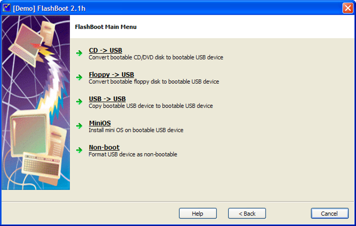
Task: Click the 'Format USB device as non-bootable' text
Action: 133,155
